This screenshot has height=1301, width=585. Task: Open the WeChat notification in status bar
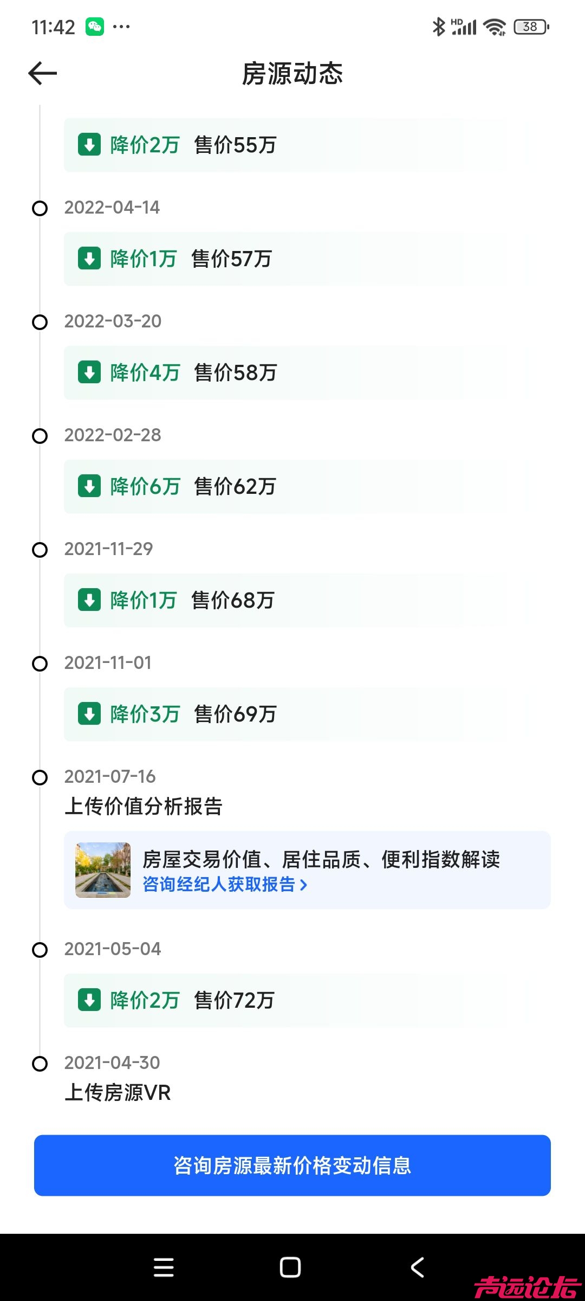click(x=95, y=27)
